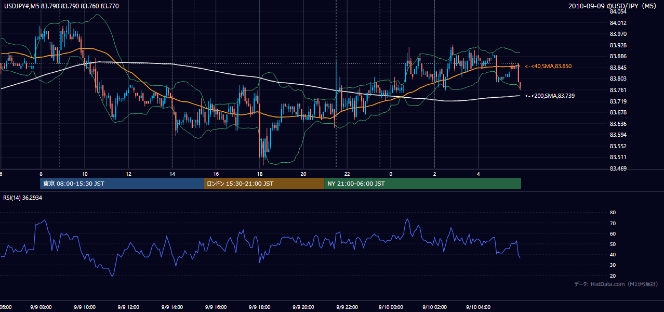Click the 9/9 18:00 date label
Screen dimensions: 664x312
coord(259,307)
